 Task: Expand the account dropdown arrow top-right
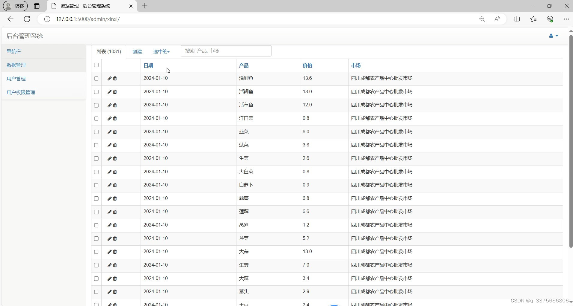557,36
